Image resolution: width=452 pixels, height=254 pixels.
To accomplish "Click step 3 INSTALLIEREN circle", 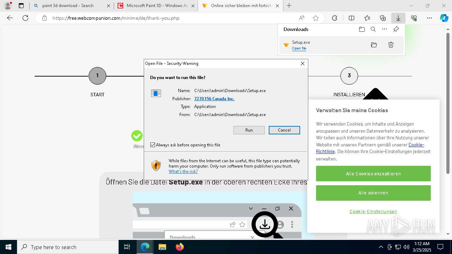I will click(x=349, y=76).
